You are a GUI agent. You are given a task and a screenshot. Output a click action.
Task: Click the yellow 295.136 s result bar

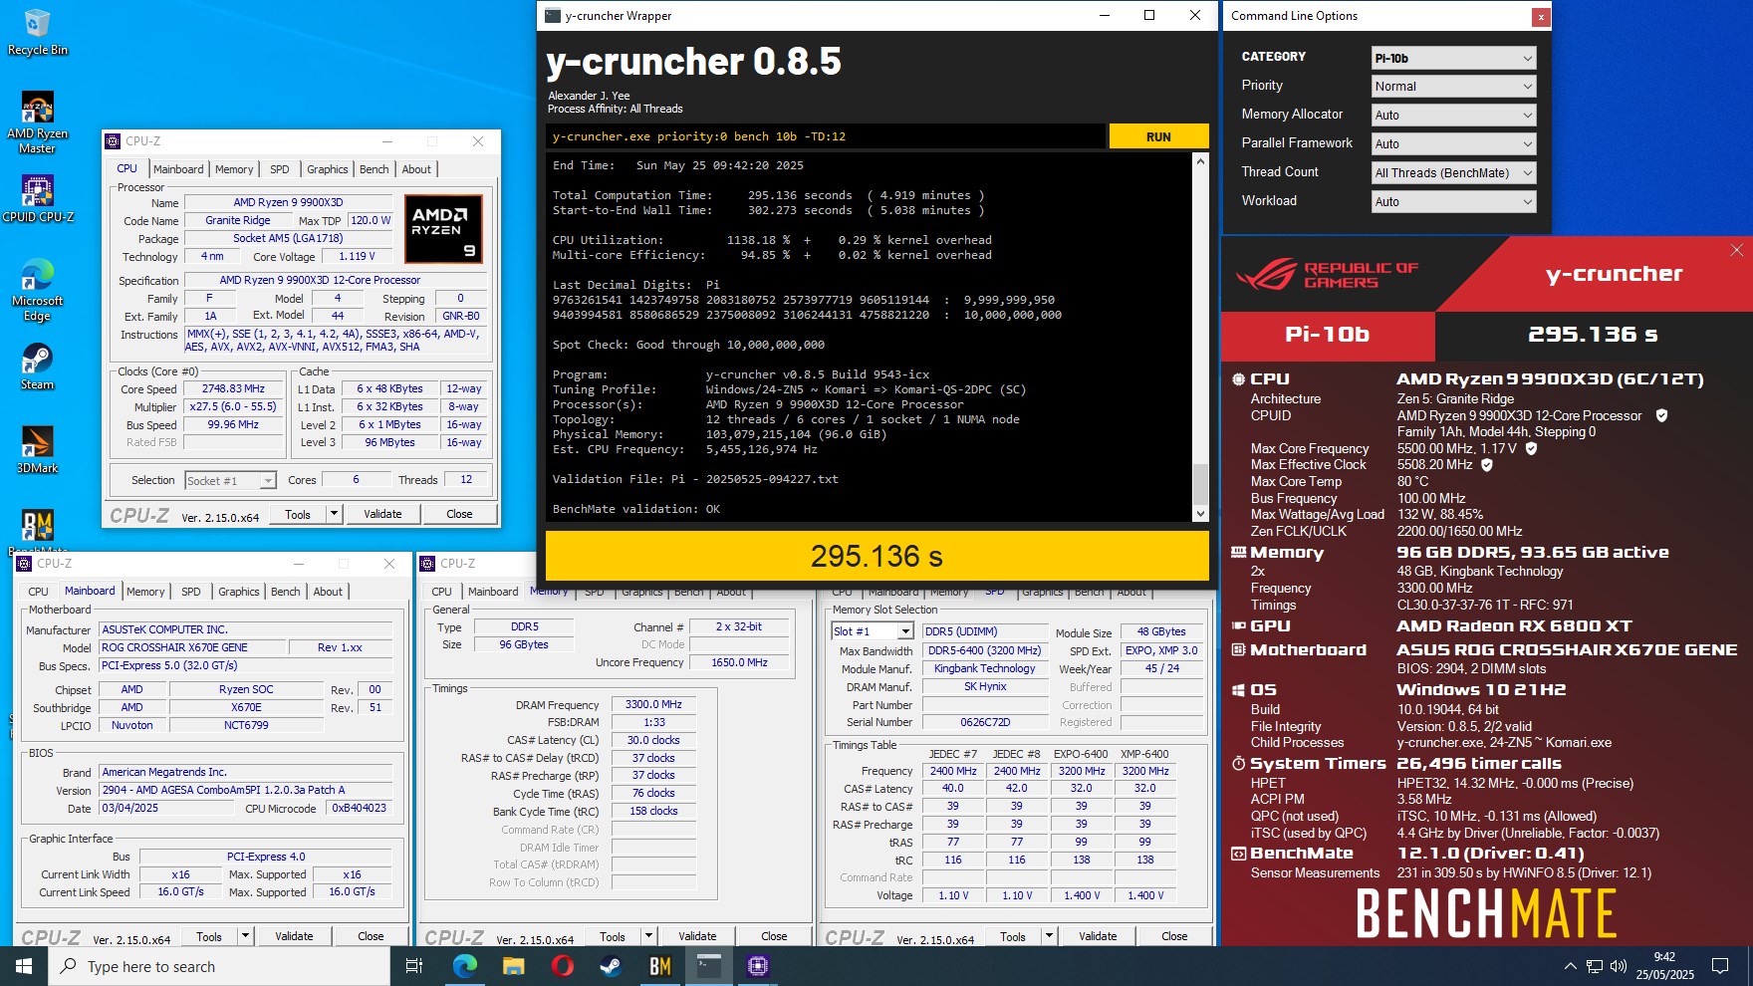click(x=876, y=556)
